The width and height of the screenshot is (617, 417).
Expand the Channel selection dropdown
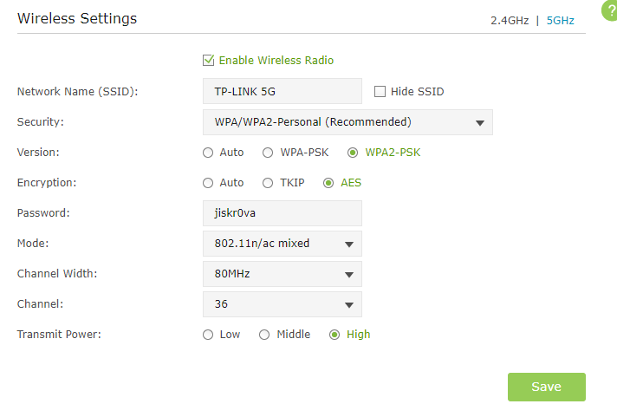click(x=282, y=304)
